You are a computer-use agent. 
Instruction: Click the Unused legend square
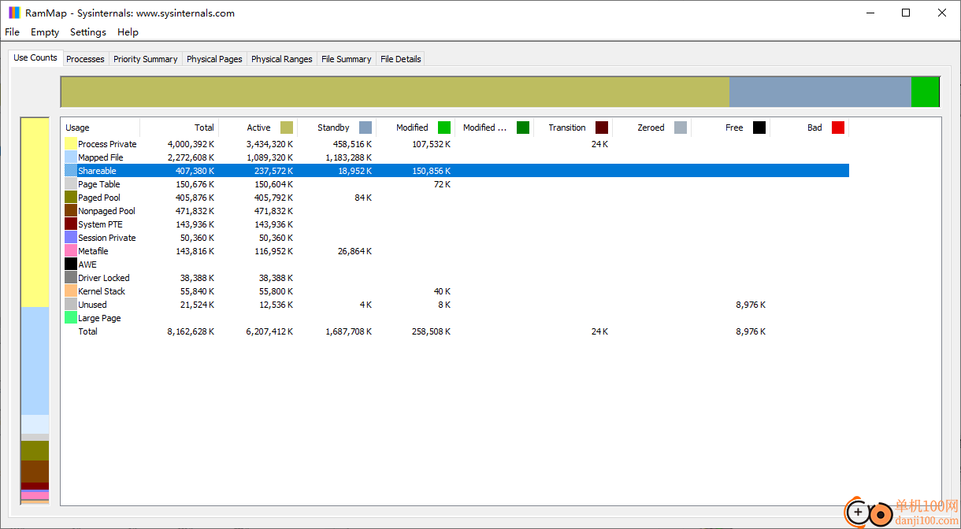tap(71, 305)
